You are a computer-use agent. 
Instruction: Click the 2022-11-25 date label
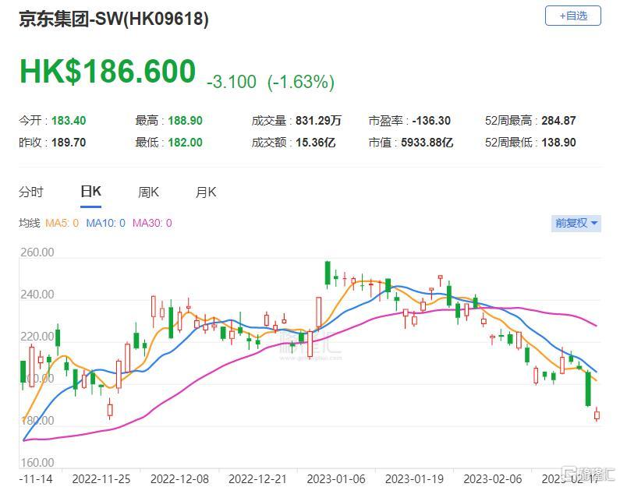[x=101, y=479]
